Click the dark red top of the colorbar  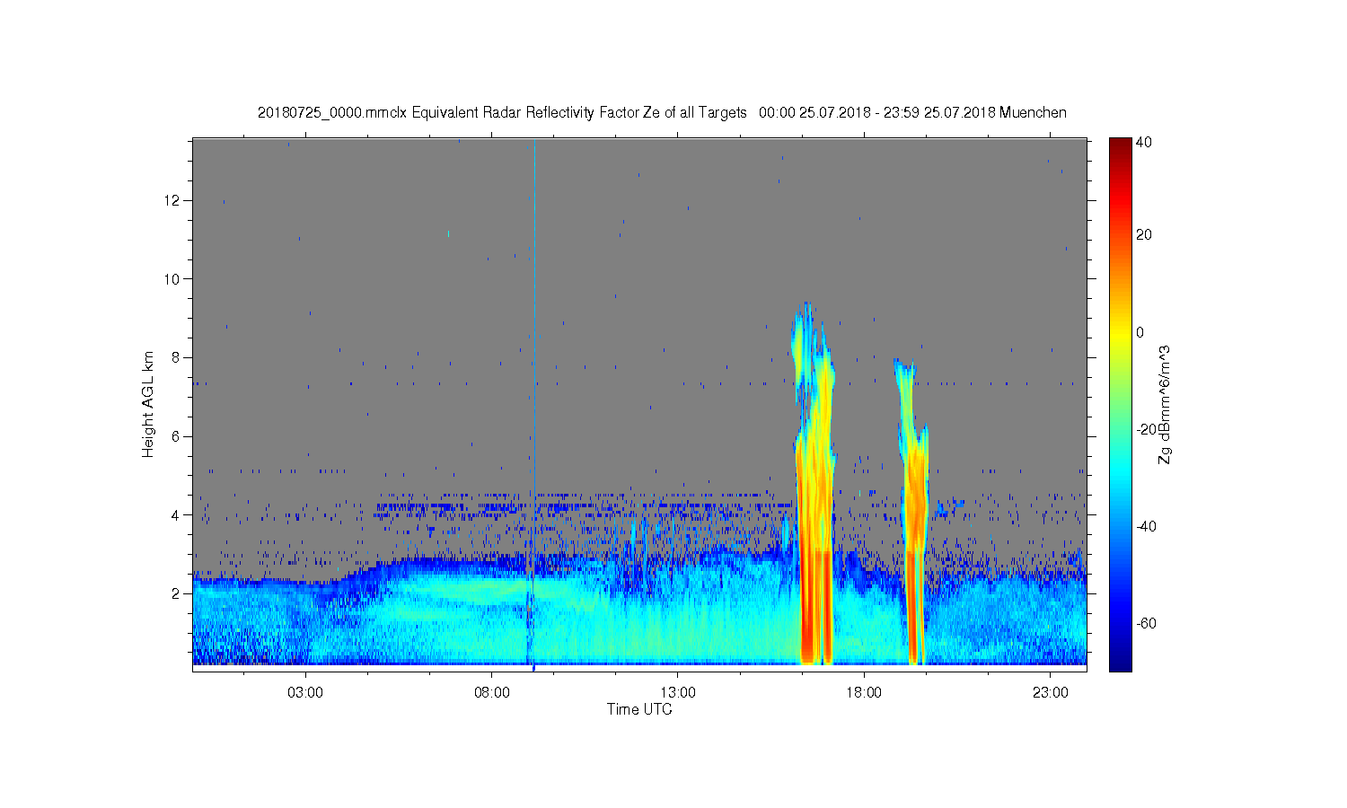[x=1120, y=148]
